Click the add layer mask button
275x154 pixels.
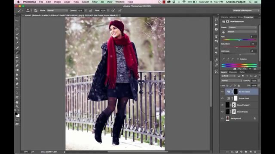click(x=237, y=152)
